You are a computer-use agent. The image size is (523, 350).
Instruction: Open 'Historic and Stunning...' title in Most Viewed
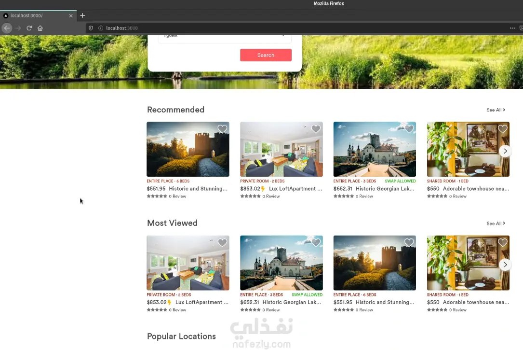click(x=385, y=302)
